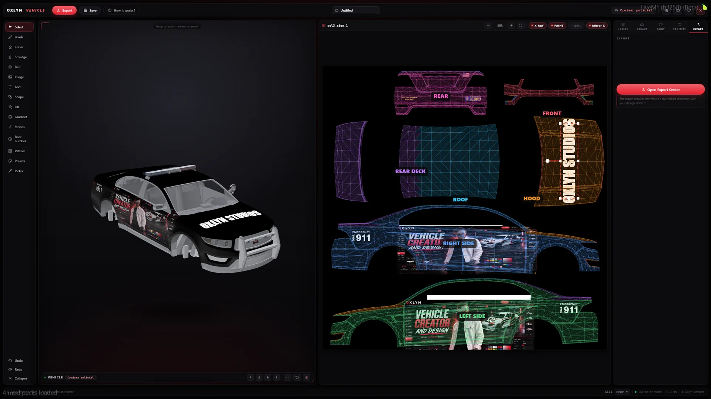The height and width of the screenshot is (399, 711).
Task: Undo the last action
Action: click(x=19, y=361)
